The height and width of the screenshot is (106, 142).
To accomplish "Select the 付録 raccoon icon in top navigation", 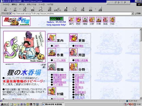I will coord(112,20).
